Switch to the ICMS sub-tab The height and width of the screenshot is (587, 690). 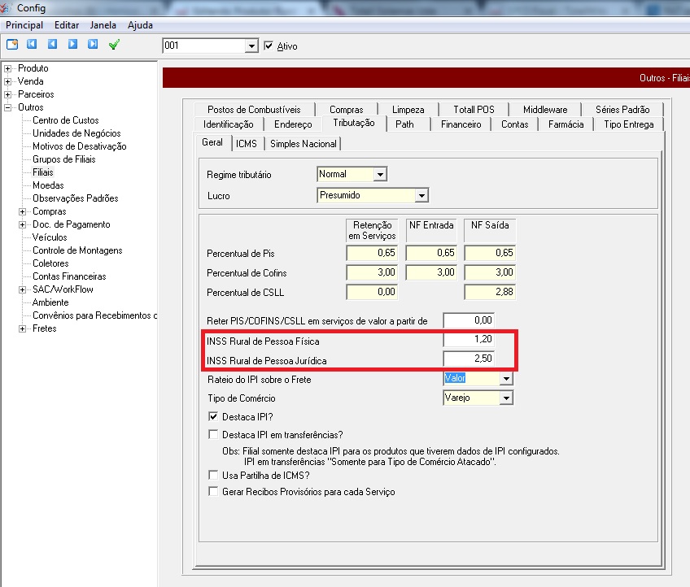click(247, 144)
